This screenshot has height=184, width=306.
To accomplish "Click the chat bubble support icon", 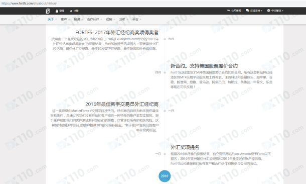I will (247, 11).
